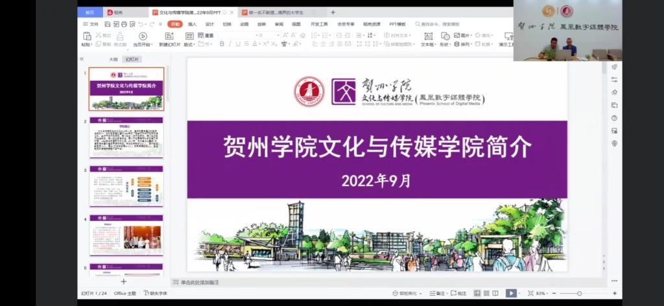Select the Start (开始) ribbon tab
664x306 pixels.
click(175, 24)
